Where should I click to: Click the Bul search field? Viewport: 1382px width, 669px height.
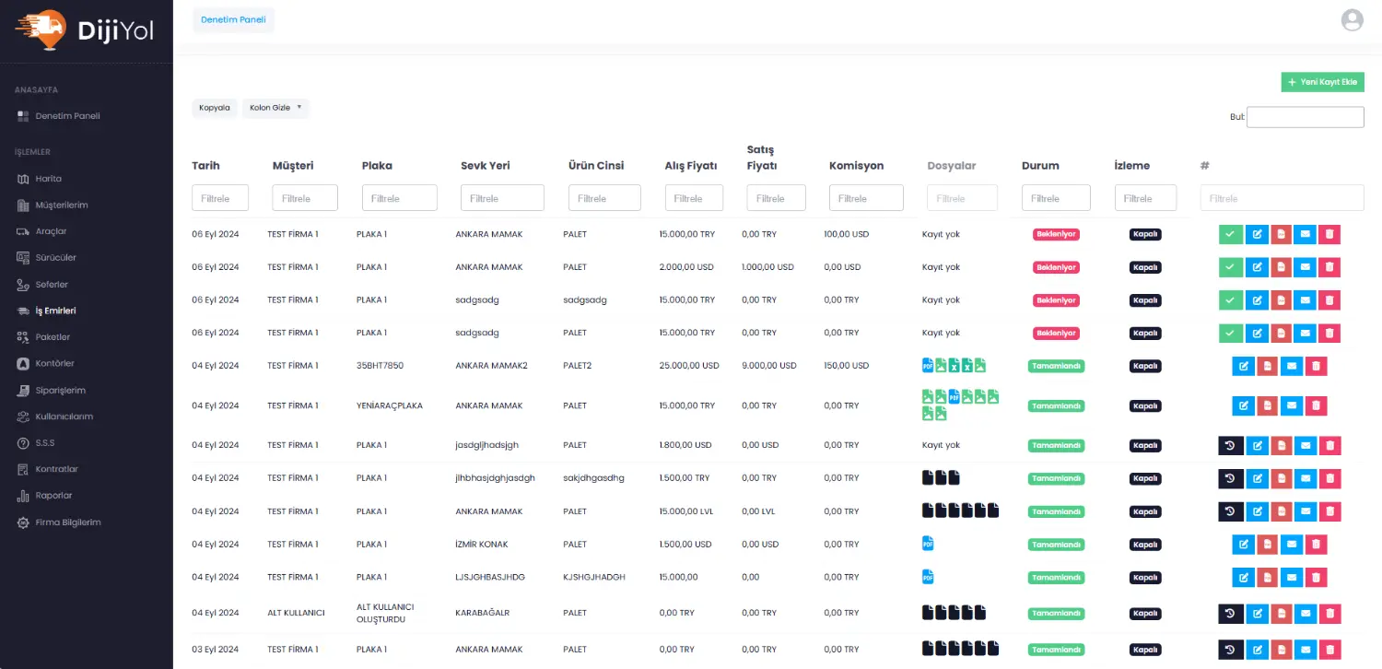point(1305,117)
